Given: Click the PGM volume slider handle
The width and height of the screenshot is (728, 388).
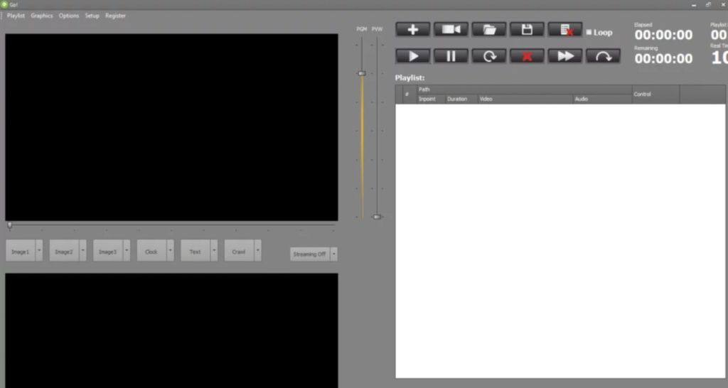Looking at the screenshot, I should click(362, 73).
